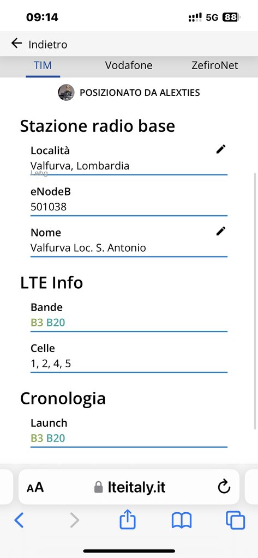Viewport: 258px width, 558px height.
Task: Show all open Safari tabs
Action: pyautogui.click(x=236, y=520)
